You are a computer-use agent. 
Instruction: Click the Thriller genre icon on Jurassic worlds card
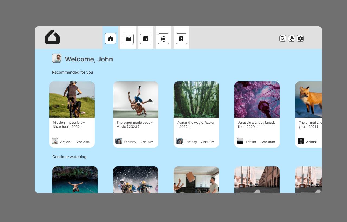(x=240, y=141)
